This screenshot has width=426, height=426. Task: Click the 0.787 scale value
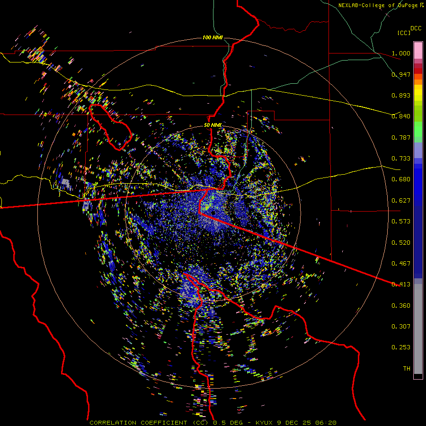click(x=401, y=137)
